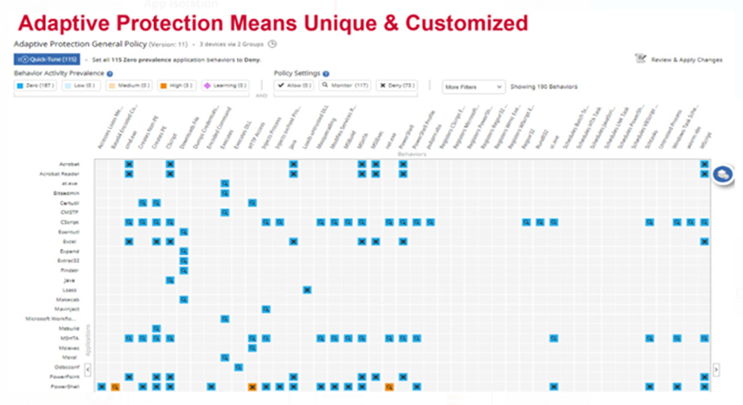Screen dimensions: 743x405
Task: Toggle the Zero (187) prevalence filter
Action: [35, 87]
